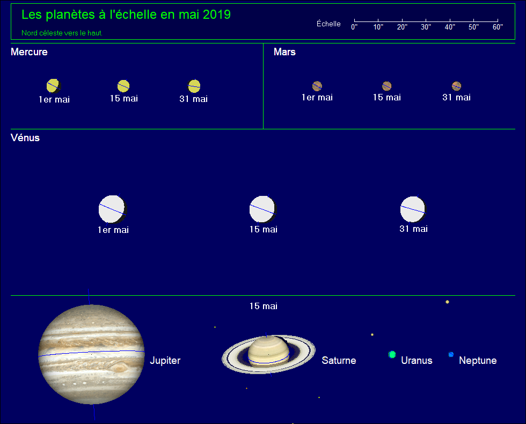Click the 30" mark on scale
526x424 pixels.
(426, 27)
